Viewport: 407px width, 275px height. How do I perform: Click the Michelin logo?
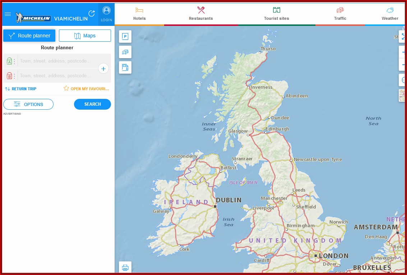click(x=34, y=18)
